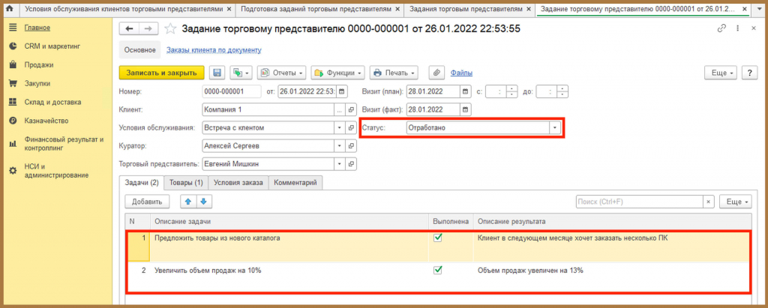Select the Основное section
The image size is (768, 308).
(139, 50)
